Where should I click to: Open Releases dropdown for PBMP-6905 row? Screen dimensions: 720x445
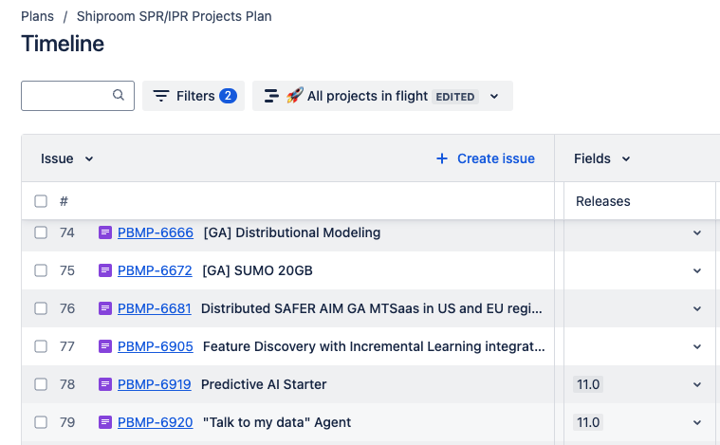[x=697, y=346]
